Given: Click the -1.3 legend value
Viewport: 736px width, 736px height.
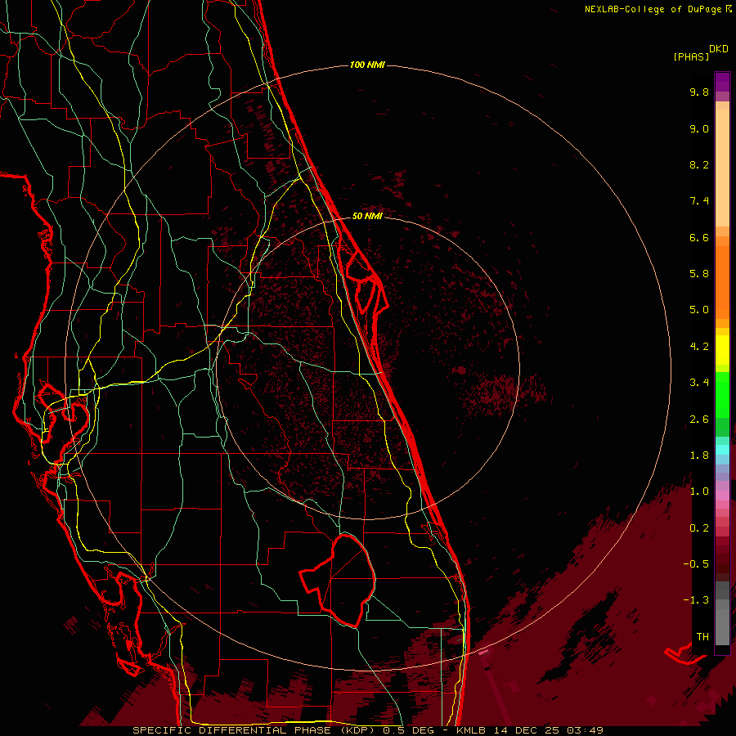Looking at the screenshot, I should coord(696,600).
